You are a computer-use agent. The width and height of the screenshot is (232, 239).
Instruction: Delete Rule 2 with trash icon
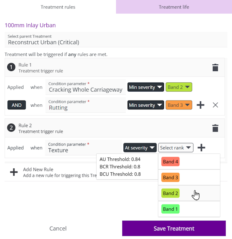pyautogui.click(x=215, y=128)
